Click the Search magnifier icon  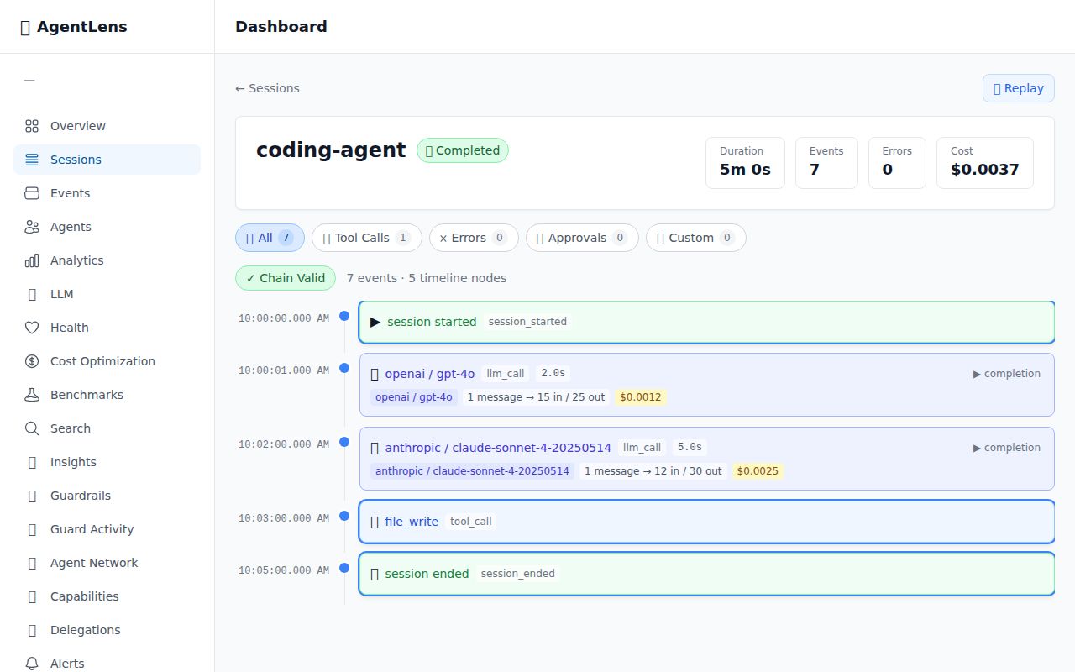point(32,428)
